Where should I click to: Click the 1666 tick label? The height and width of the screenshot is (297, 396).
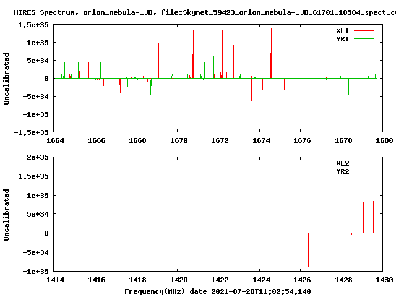[97, 140]
